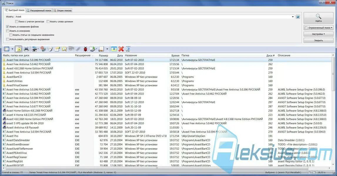Select the Avast!BartCD folder row
The width and height of the screenshot is (337, 176).
167,77
